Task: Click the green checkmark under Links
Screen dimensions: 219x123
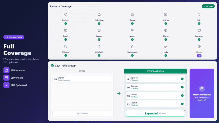Action: coord(166,55)
